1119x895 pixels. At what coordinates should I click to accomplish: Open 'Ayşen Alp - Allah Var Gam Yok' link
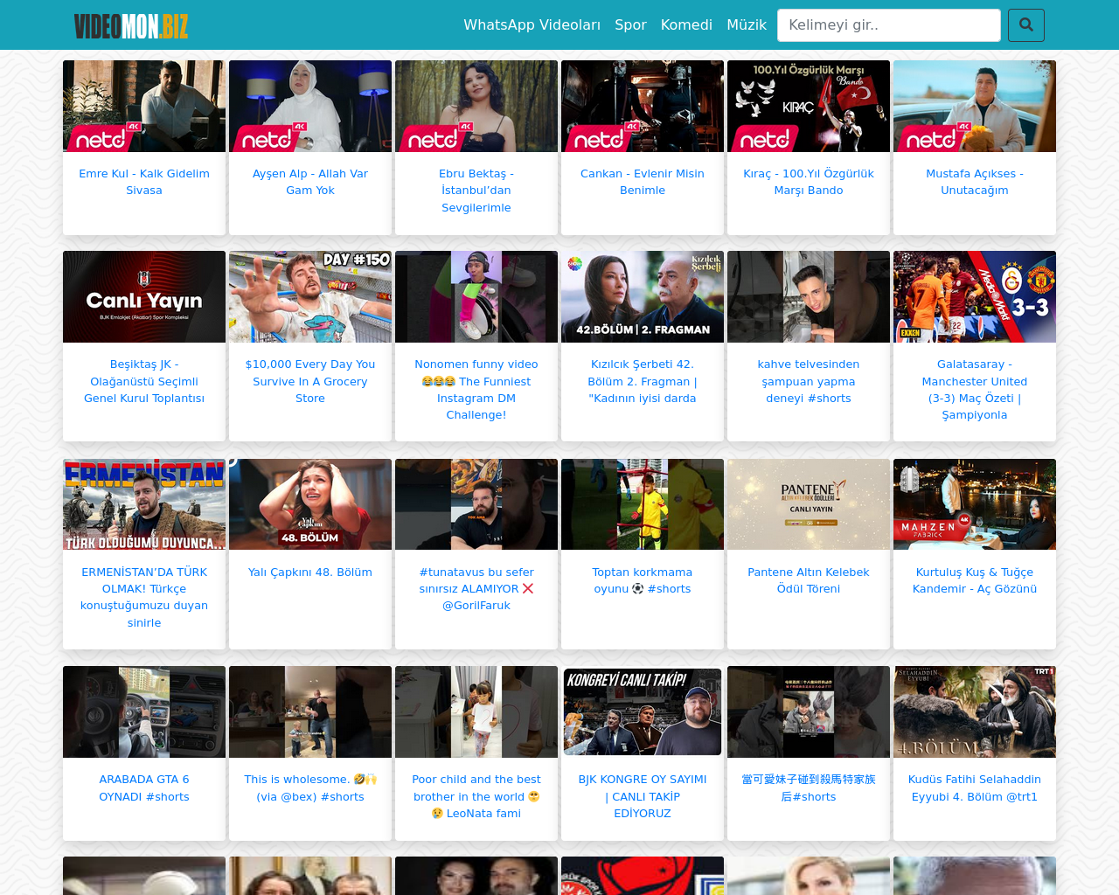(x=310, y=182)
